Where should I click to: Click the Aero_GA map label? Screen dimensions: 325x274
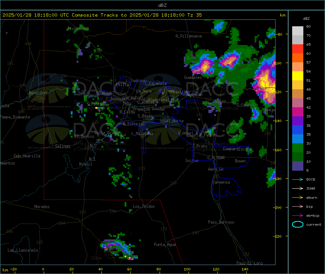coord(216,169)
